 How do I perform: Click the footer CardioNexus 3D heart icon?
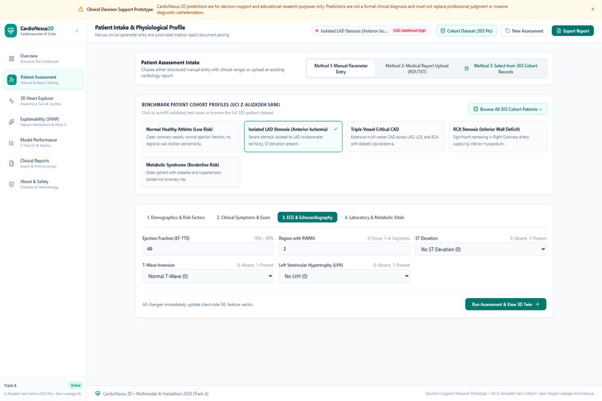98,394
